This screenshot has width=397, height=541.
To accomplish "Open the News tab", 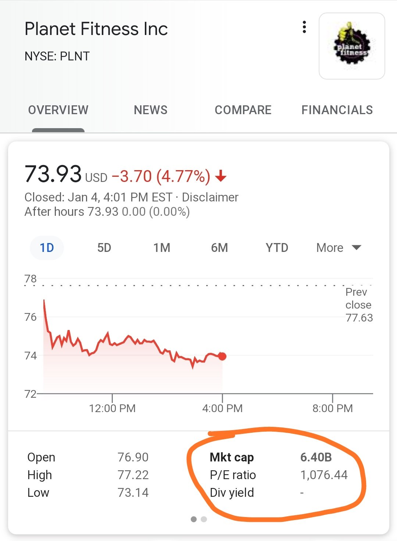I will [x=150, y=110].
